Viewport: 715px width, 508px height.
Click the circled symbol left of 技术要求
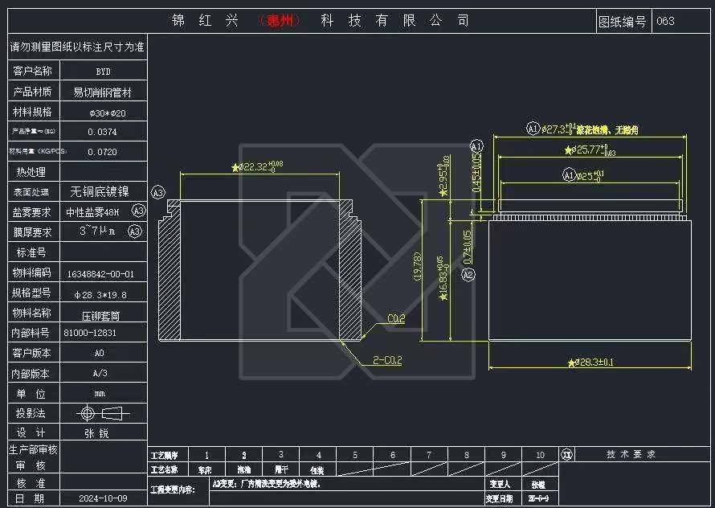(x=566, y=455)
